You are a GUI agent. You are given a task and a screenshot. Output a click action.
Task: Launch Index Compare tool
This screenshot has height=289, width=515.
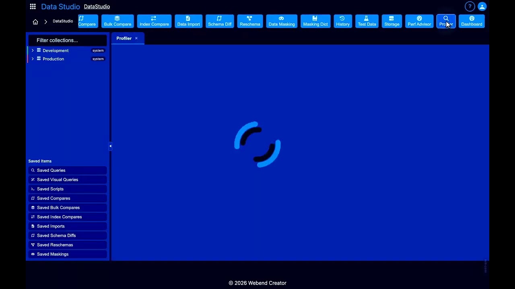click(154, 21)
